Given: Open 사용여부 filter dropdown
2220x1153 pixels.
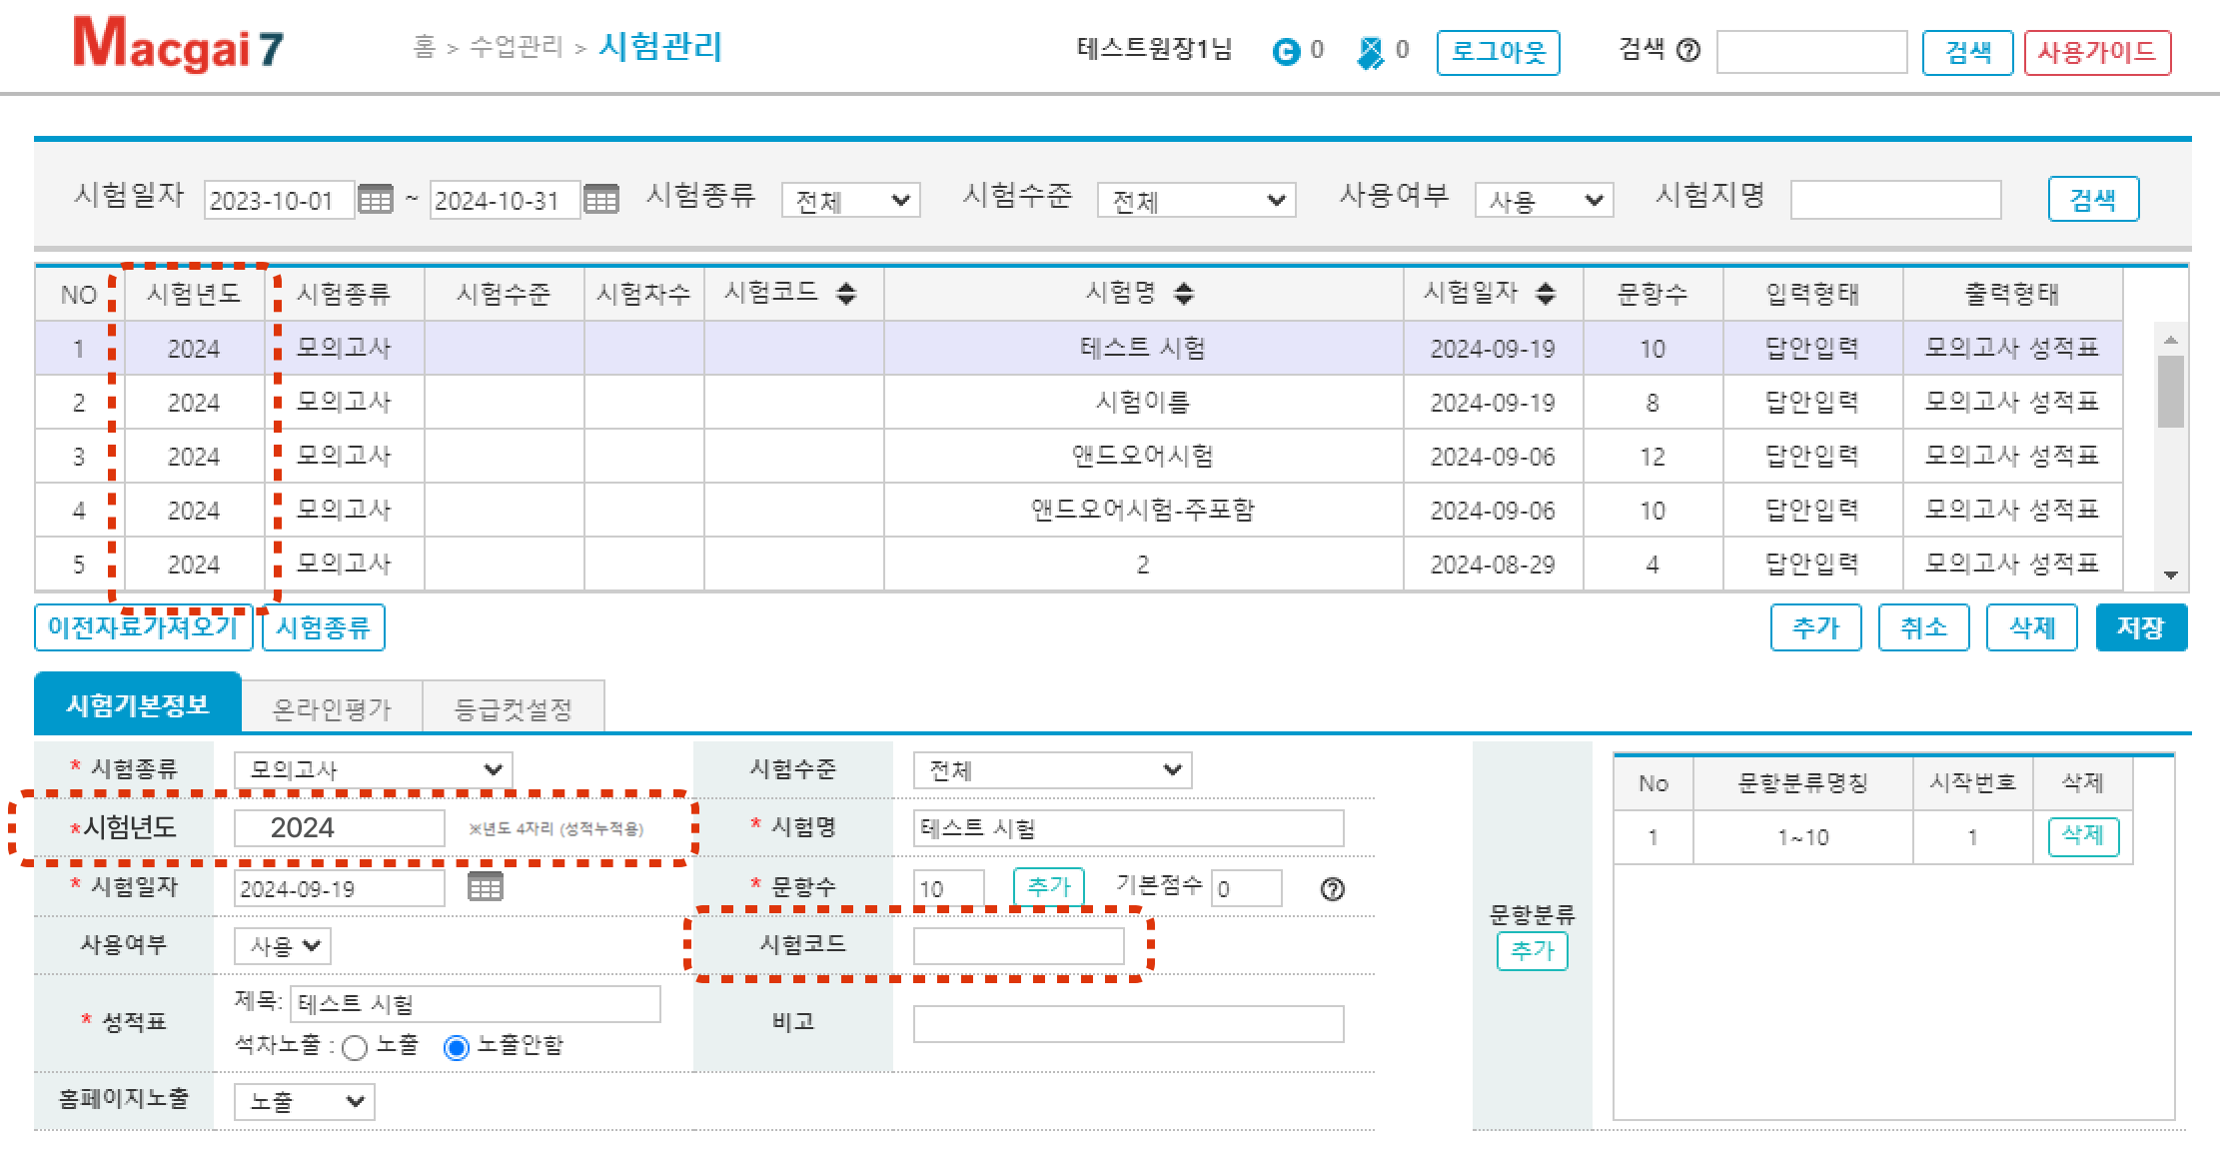Looking at the screenshot, I should (1543, 201).
